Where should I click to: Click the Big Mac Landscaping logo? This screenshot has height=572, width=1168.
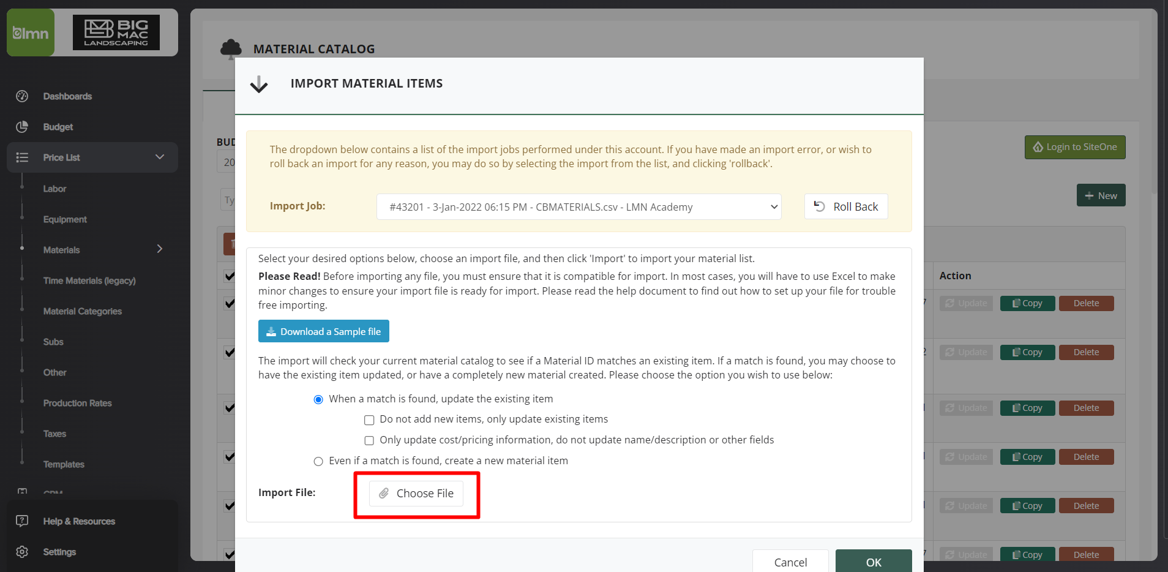(x=116, y=33)
